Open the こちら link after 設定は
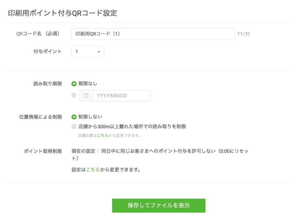This screenshot has width=291, height=219. pyautogui.click(x=93, y=170)
